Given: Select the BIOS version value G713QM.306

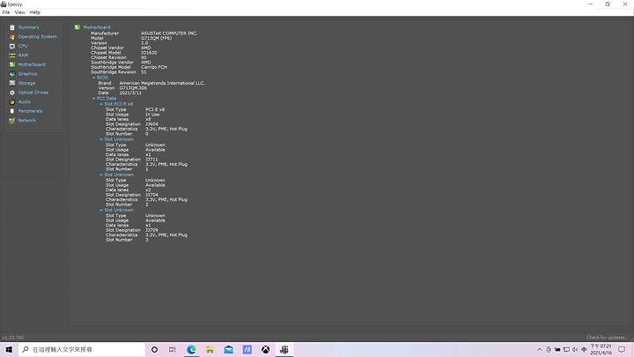Looking at the screenshot, I should pyautogui.click(x=133, y=88).
